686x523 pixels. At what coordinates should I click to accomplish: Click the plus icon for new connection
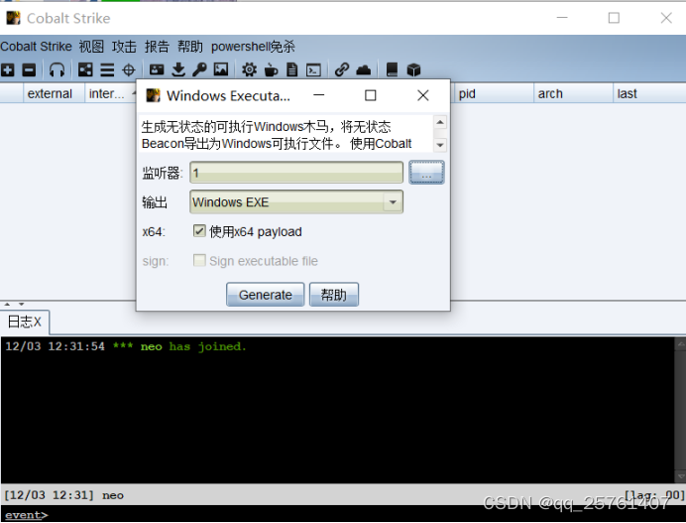tap(8, 69)
